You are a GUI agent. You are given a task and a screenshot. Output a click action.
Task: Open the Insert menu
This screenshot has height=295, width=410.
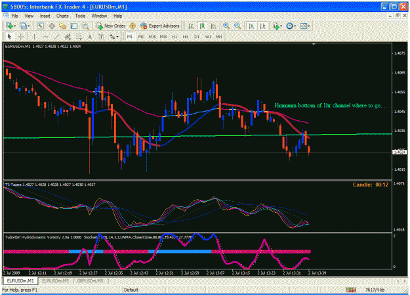45,16
